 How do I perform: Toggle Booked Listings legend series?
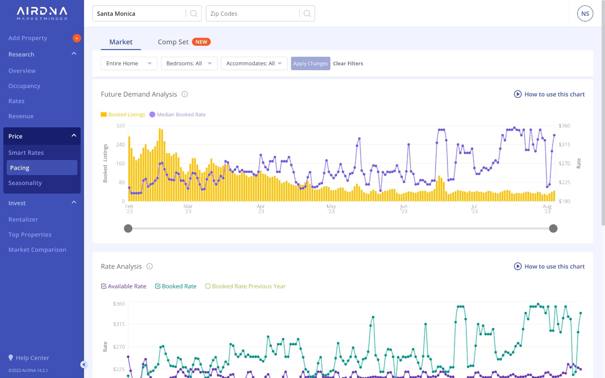(x=123, y=114)
